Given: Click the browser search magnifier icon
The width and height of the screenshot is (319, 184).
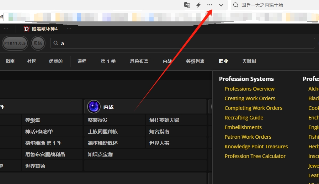Looking at the screenshot, I should (235, 5).
